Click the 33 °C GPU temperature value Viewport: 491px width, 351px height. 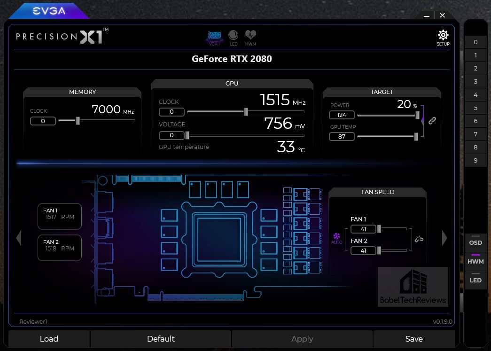pyautogui.click(x=290, y=147)
